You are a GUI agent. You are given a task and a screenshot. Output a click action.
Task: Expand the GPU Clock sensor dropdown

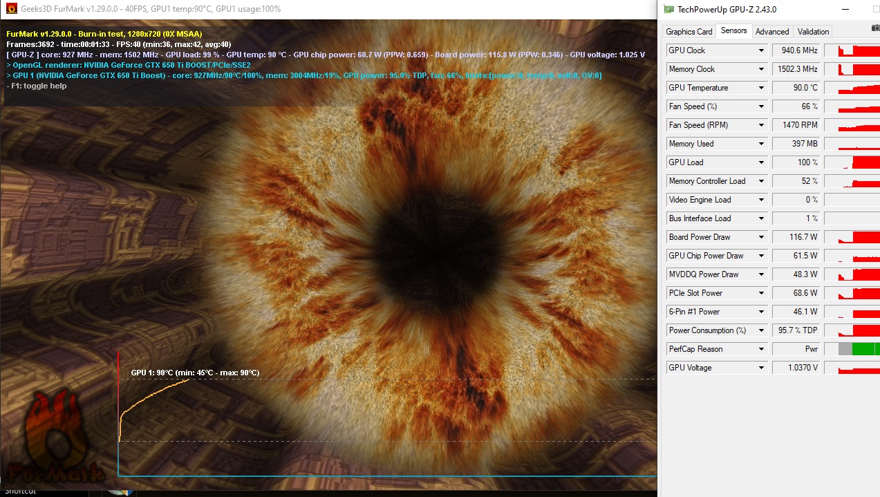point(762,50)
